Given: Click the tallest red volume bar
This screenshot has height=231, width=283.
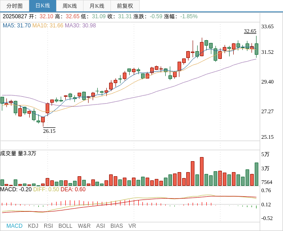Looking at the screenshot, I should 202,172.
